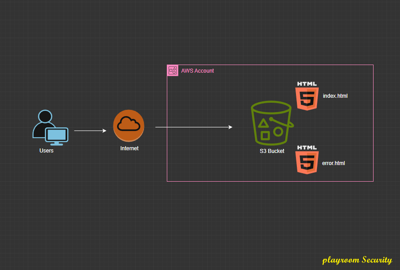
Task: Click the person's head in the Users icon
Action: point(44,116)
